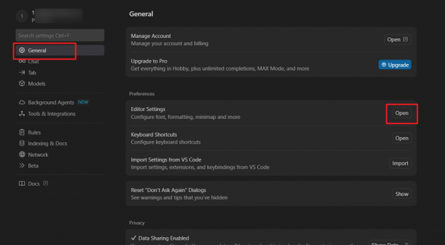
Task: Click the NEW badge by Background Agents
Action: tap(83, 102)
